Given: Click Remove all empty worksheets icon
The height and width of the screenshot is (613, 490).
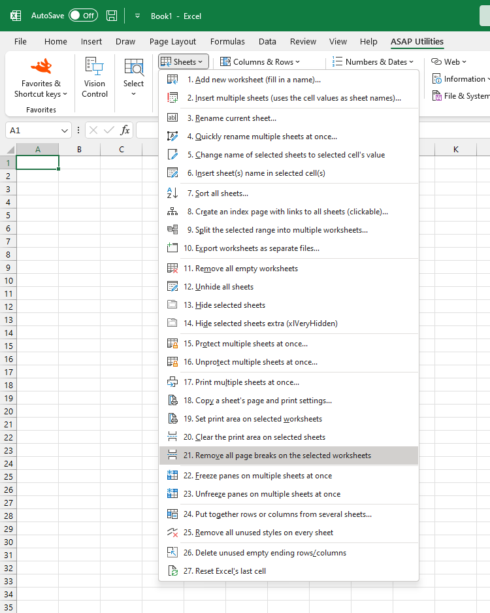Looking at the screenshot, I should point(172,269).
